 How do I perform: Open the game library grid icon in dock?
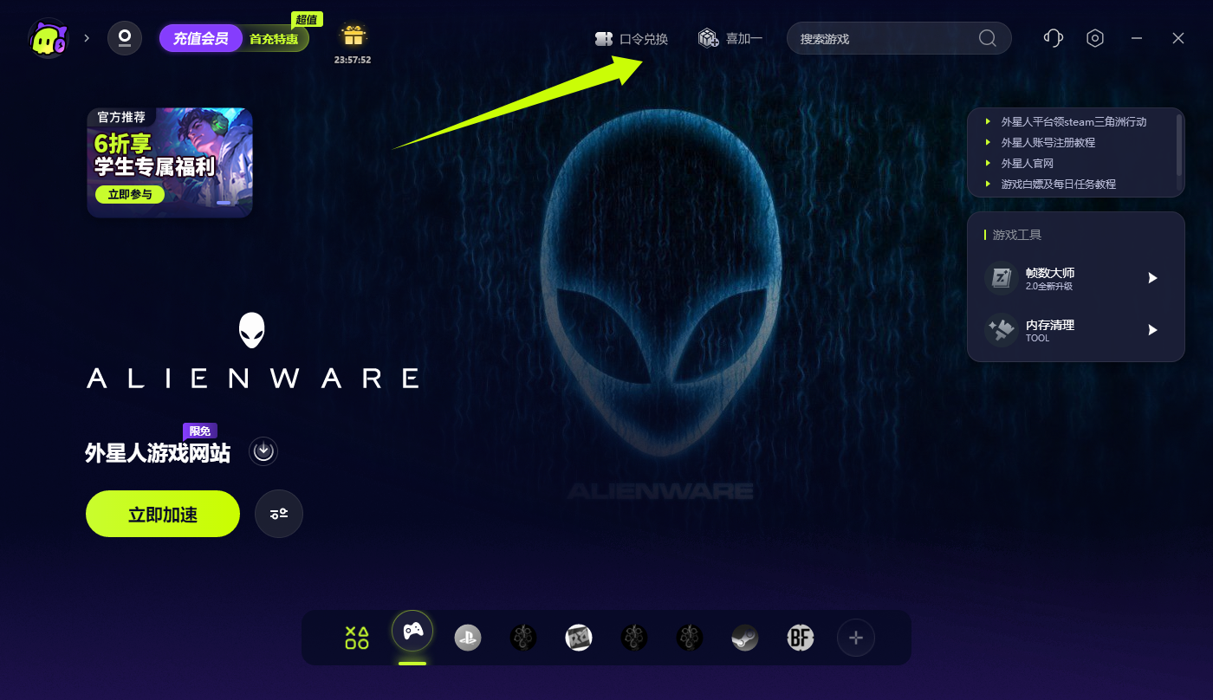pyautogui.click(x=357, y=638)
